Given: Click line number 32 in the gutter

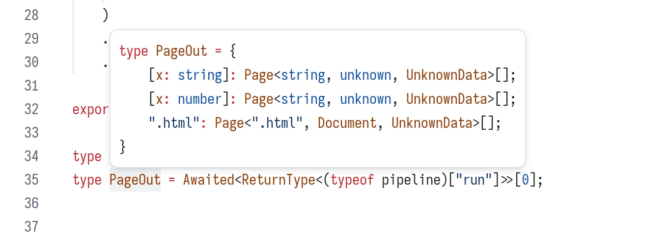Looking at the screenshot, I should [31, 109].
